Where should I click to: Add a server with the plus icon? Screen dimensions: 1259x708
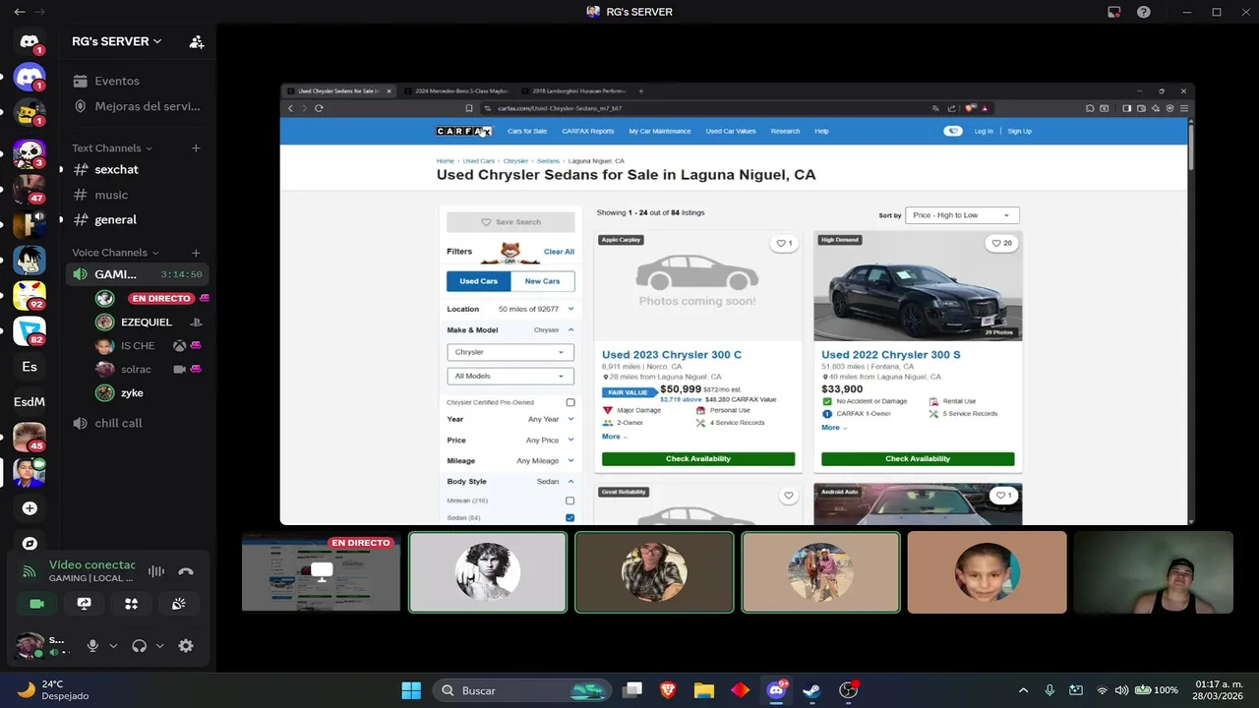pyautogui.click(x=30, y=508)
